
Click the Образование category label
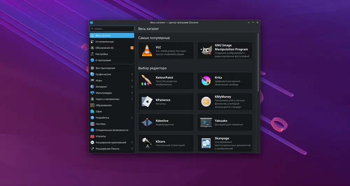pos(104,105)
